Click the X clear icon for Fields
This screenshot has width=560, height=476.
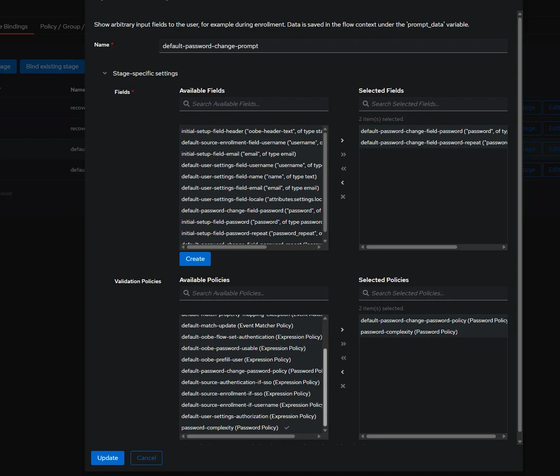click(x=343, y=197)
